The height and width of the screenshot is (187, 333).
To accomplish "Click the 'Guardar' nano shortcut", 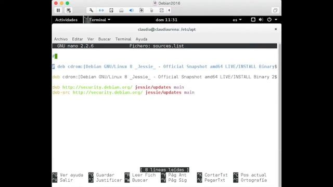I will (101, 175).
